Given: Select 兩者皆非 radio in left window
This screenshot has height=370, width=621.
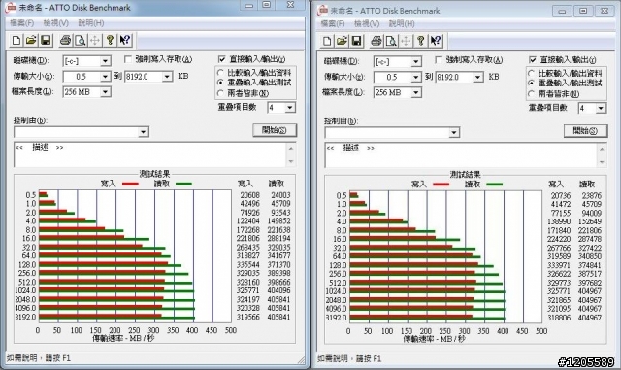Looking at the screenshot, I should (220, 93).
